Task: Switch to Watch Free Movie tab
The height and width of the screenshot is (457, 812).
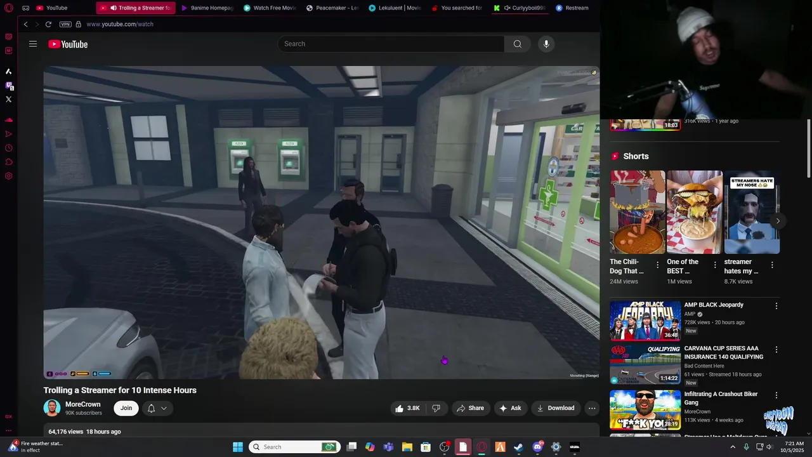Action: (269, 8)
